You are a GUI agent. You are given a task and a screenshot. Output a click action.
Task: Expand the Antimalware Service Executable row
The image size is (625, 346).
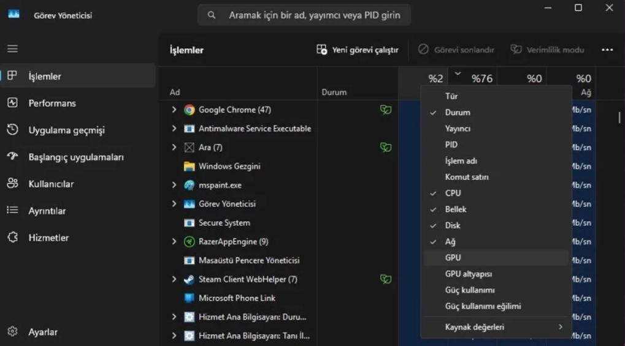[x=174, y=128]
